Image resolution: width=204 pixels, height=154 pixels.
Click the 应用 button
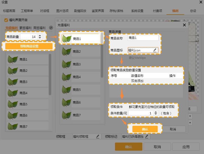coord(186,147)
